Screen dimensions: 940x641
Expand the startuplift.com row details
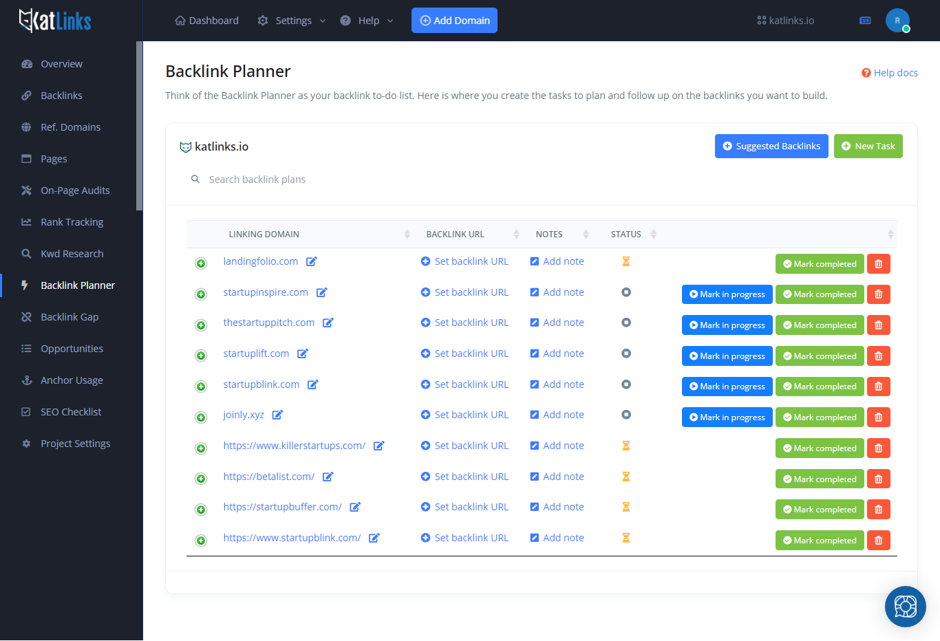[201, 356]
